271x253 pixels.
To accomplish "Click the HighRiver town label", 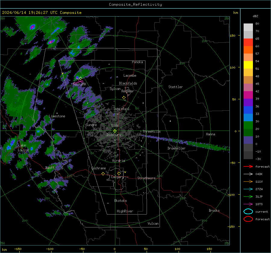I will [x=125, y=211].
